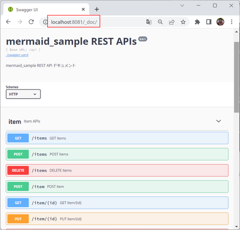Bookmark this page with the star icon
Viewport: 240px width, 230px height.
click(183, 22)
